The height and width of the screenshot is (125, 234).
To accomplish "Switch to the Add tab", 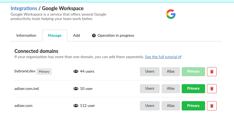I will 77,36.
